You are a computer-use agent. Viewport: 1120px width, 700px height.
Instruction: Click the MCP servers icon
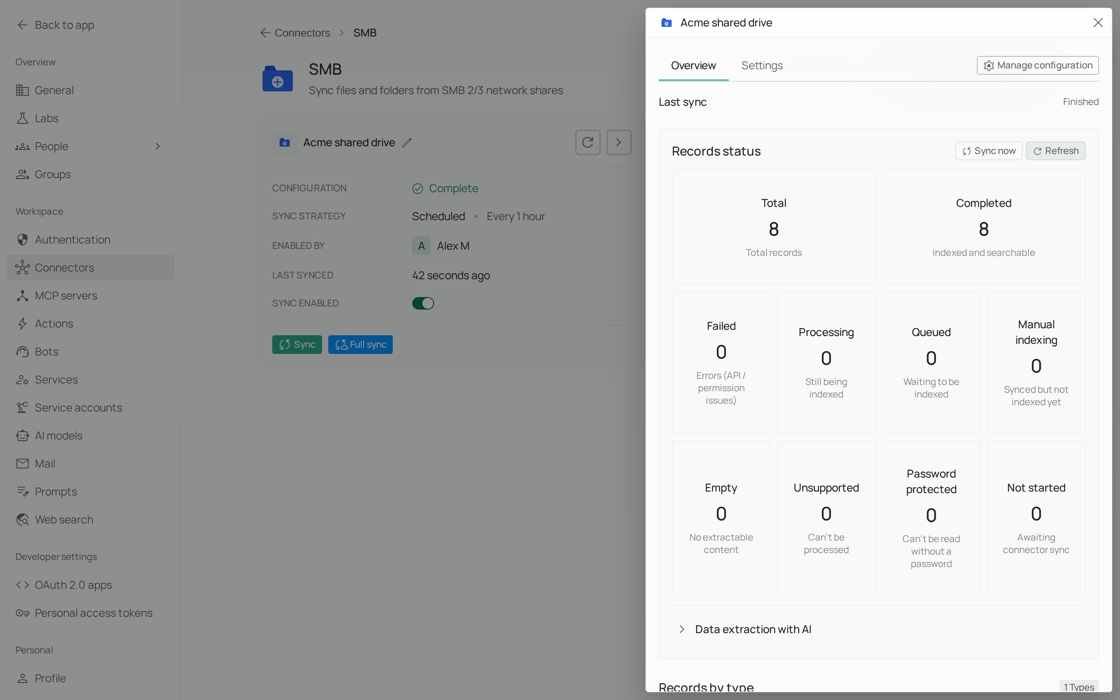[22, 296]
